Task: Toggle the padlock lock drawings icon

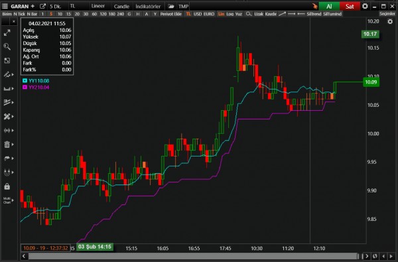Action: (7, 186)
